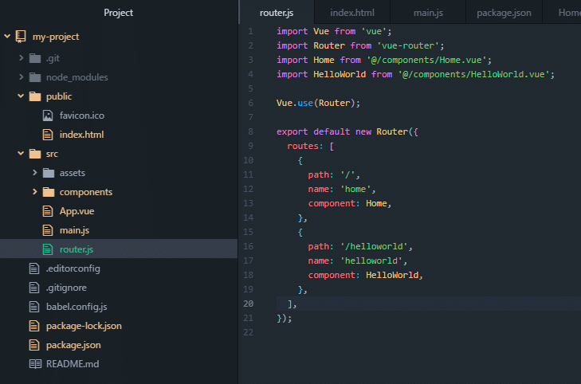Click the .git folder icon
This screenshot has width=581, height=384.
click(35, 58)
